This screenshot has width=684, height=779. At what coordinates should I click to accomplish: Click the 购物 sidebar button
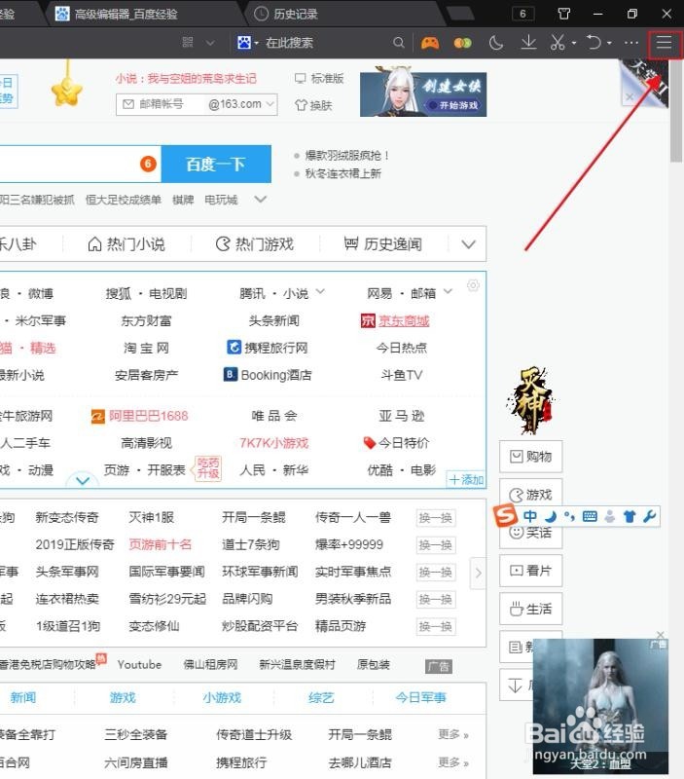(530, 456)
